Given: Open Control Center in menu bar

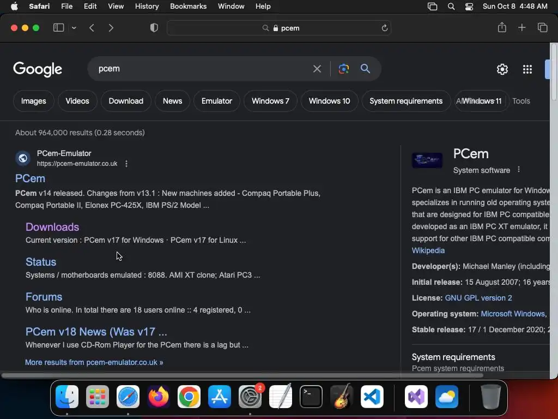Looking at the screenshot, I should pyautogui.click(x=469, y=7).
